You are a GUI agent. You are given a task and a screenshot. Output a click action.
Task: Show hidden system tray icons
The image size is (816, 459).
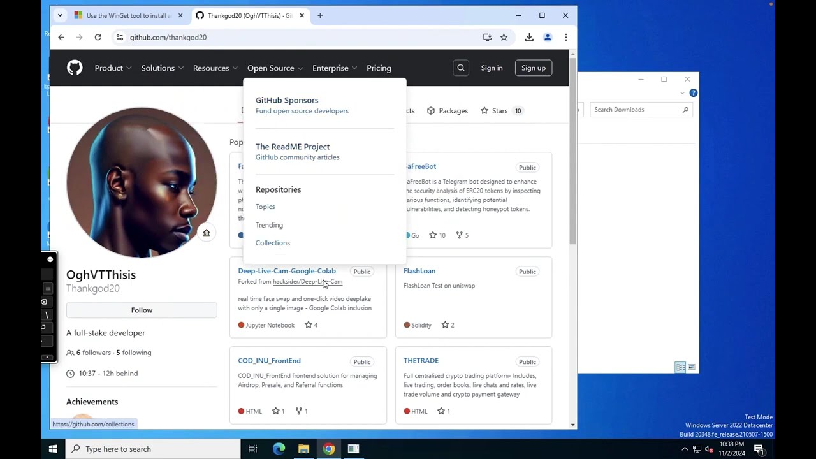tap(685, 449)
